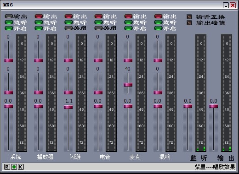Click 电音 middle slider handle
The height and width of the screenshot is (174, 239).
coord(98,92)
